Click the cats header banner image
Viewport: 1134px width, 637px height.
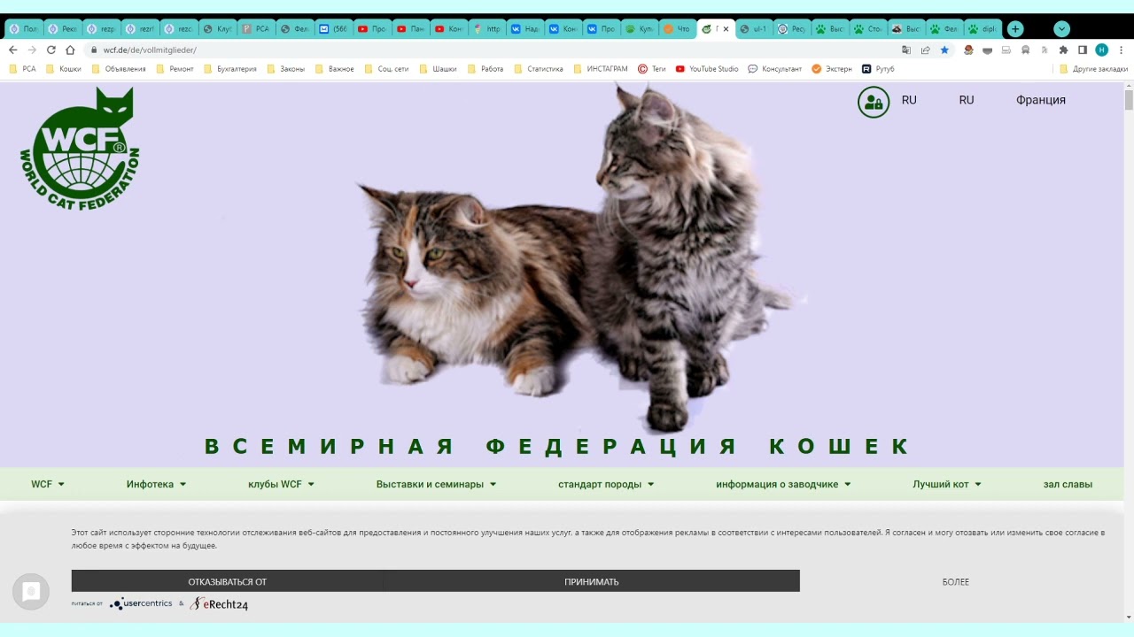tap(562, 274)
